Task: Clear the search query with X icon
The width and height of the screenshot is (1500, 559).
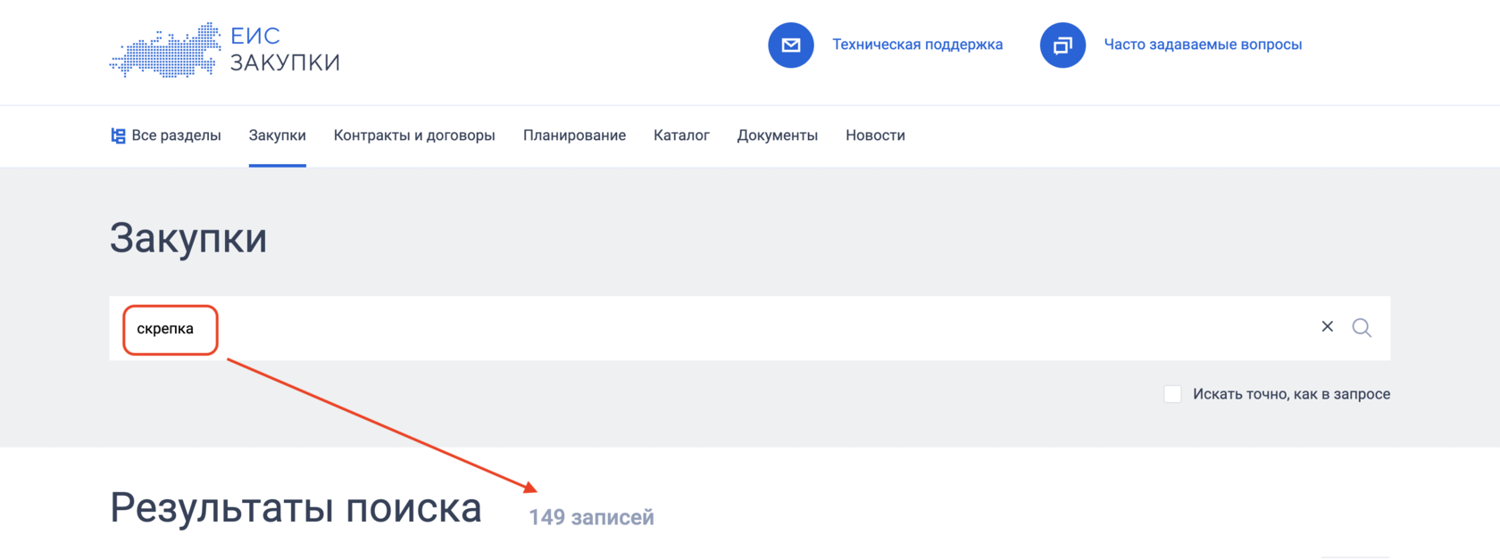Action: tap(1328, 327)
